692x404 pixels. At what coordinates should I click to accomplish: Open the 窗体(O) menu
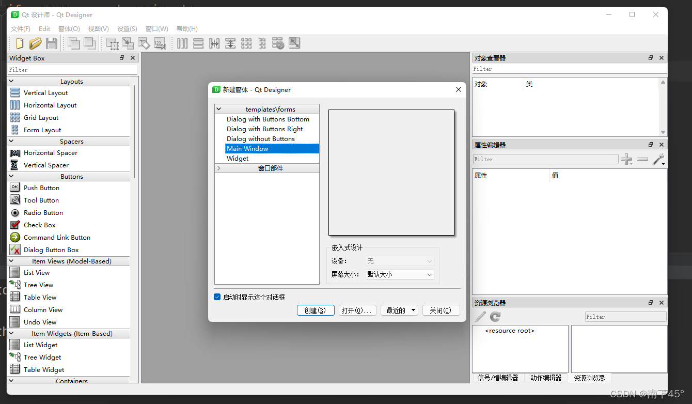coord(69,29)
